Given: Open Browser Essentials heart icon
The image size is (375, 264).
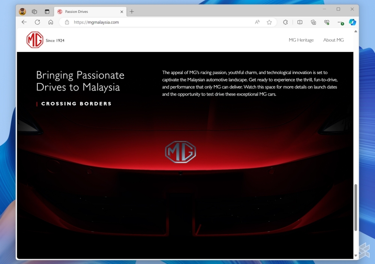Looking at the screenshot, I should pyautogui.click(x=327, y=22).
